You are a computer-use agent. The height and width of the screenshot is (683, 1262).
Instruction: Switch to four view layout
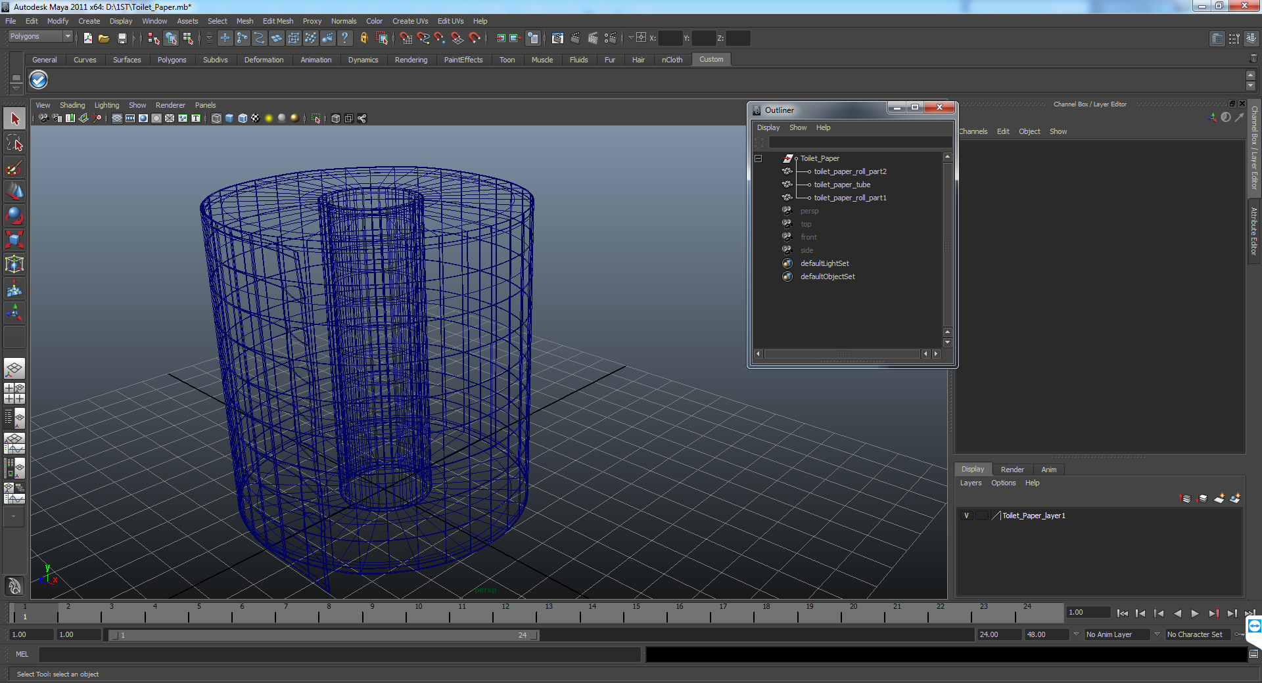pyautogui.click(x=14, y=393)
